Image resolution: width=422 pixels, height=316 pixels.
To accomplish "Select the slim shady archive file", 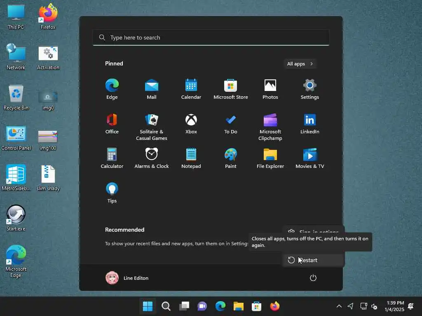I will [x=48, y=178].
